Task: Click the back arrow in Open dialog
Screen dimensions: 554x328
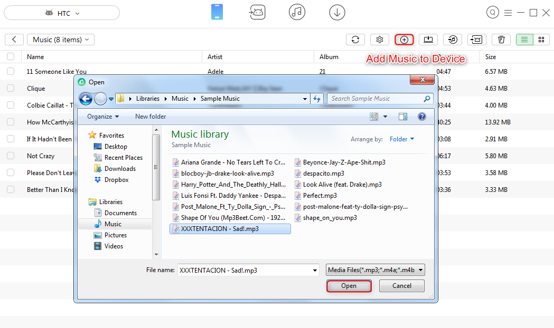Action: click(86, 99)
